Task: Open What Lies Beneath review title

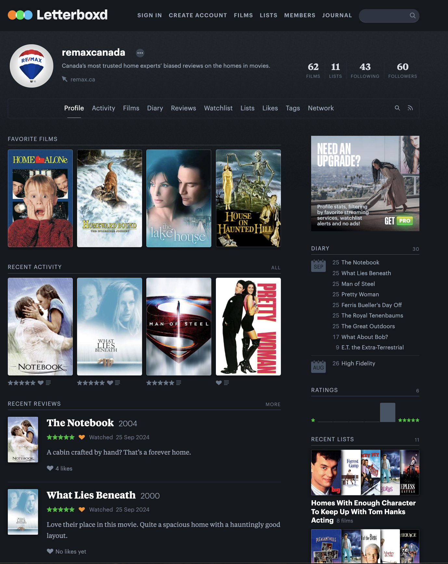Action: click(x=91, y=495)
